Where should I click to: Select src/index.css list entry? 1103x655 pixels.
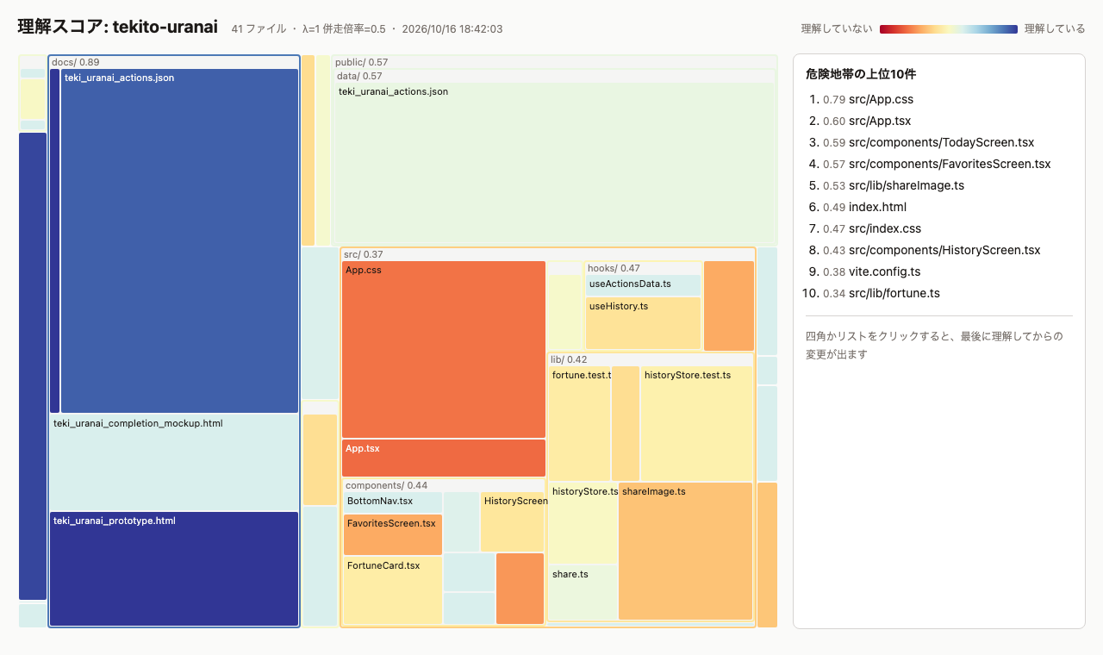(885, 228)
